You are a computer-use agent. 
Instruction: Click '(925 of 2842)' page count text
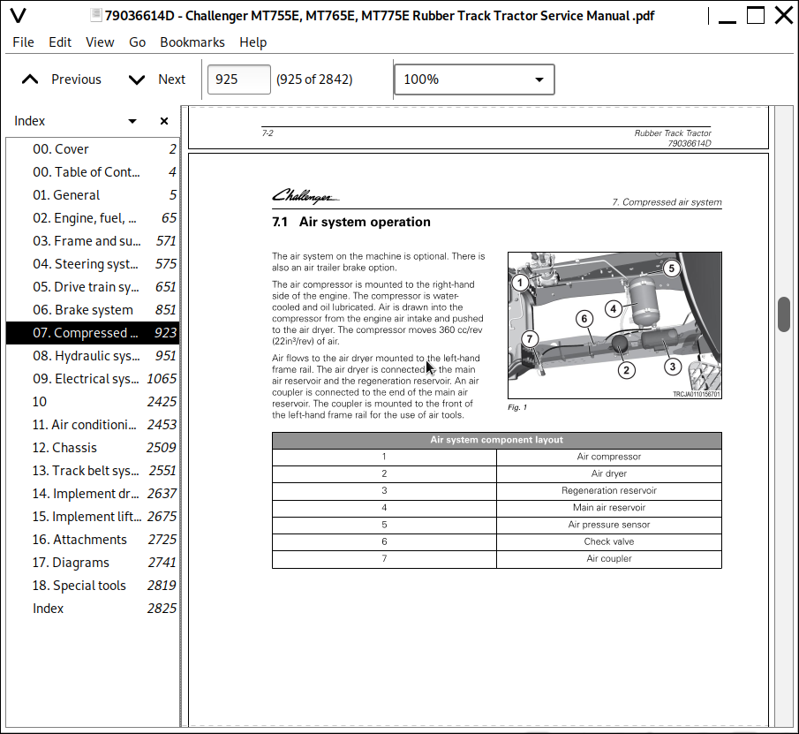click(314, 79)
